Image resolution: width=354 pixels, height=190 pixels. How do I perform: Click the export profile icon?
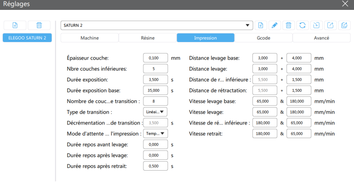coord(330,25)
